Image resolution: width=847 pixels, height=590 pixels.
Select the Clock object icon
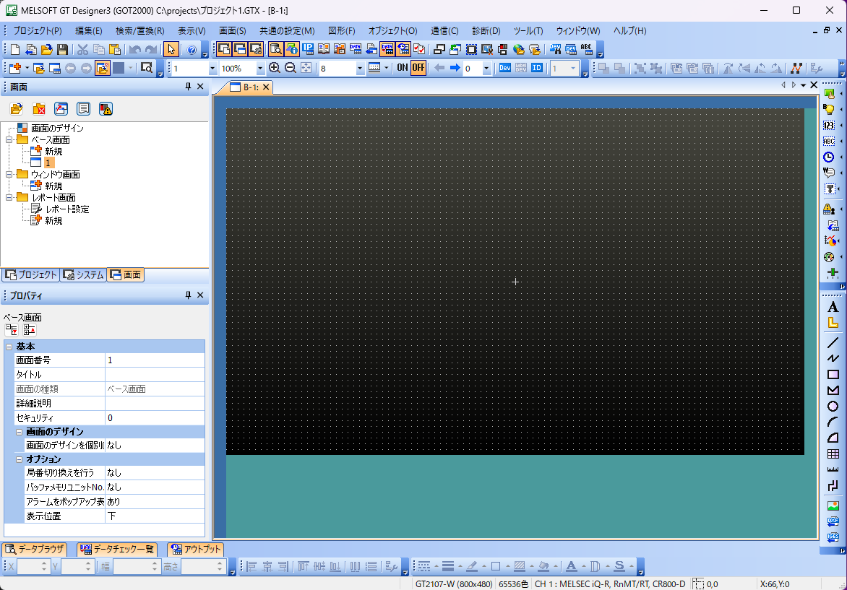tap(829, 157)
